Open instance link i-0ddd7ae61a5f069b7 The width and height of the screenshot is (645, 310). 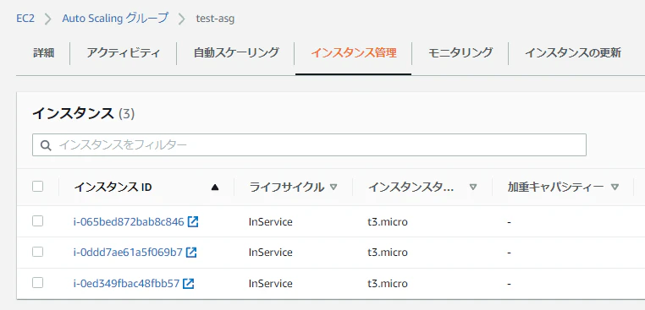click(x=128, y=252)
